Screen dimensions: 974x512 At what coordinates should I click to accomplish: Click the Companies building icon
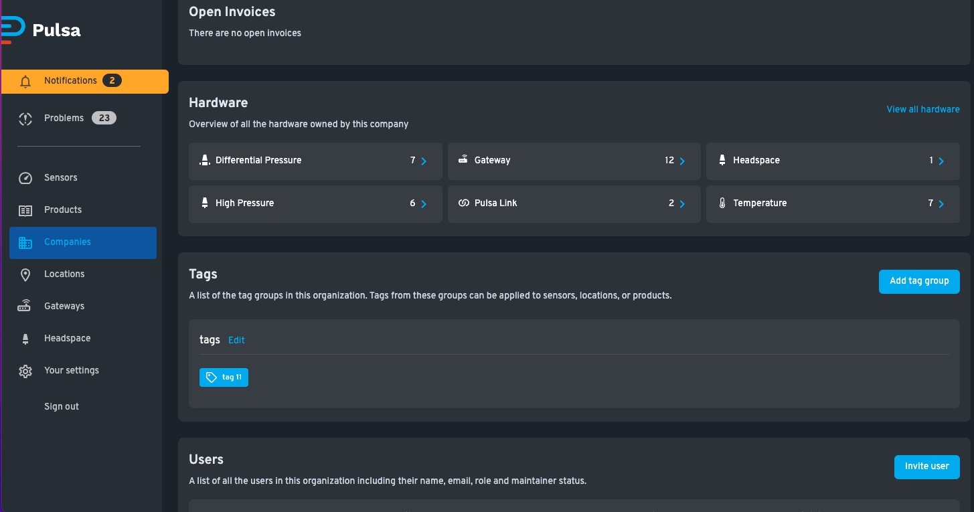(x=25, y=242)
